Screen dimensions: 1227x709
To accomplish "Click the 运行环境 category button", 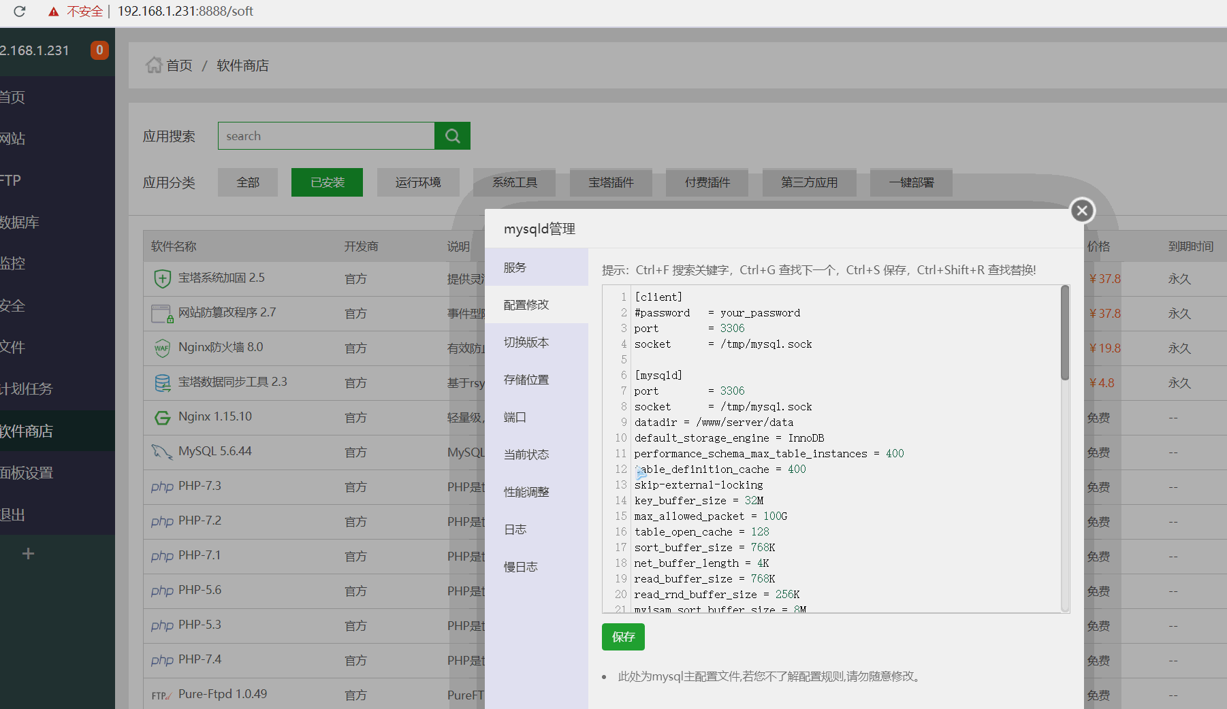I will click(x=418, y=182).
